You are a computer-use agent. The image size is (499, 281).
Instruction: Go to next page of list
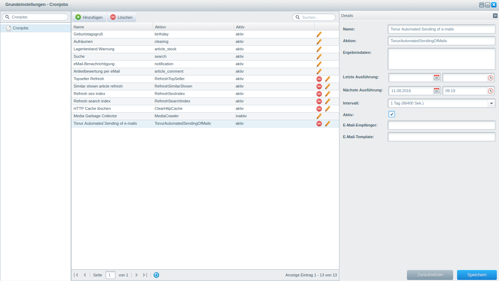136,275
